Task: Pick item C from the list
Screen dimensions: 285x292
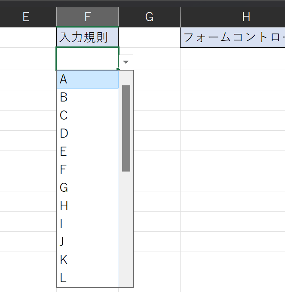Action: click(x=88, y=116)
